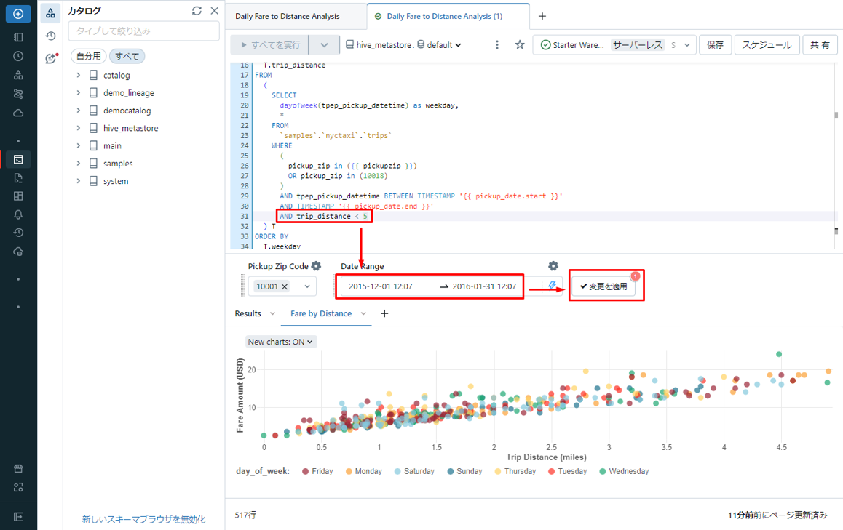This screenshot has width=843, height=530.
Task: Star this query as favorite
Action: coord(520,45)
